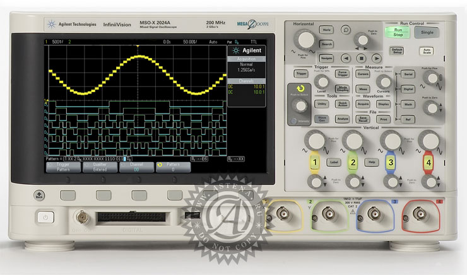The width and height of the screenshot is (467, 275).
Task: Click the Meas key
Action: click(363, 89)
